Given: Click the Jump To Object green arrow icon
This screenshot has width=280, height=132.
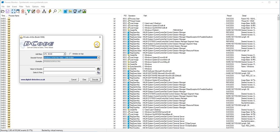Looking at the screenshot, I should coord(59,11).
